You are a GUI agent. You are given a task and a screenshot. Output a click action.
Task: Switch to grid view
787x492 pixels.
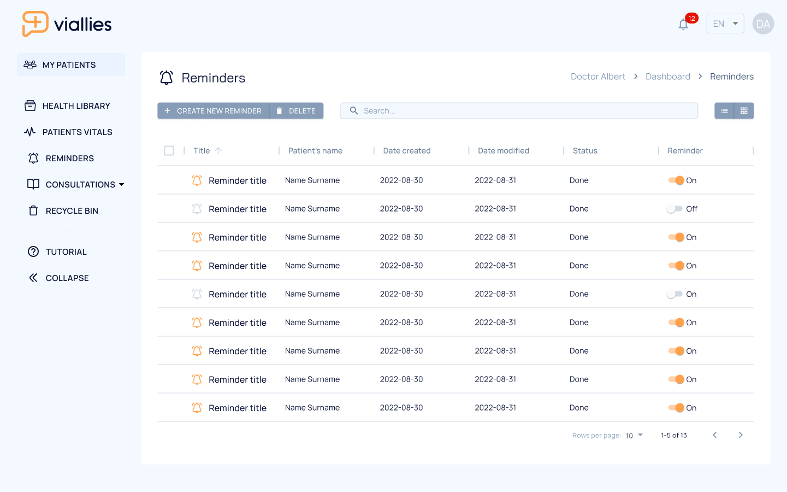pyautogui.click(x=744, y=111)
